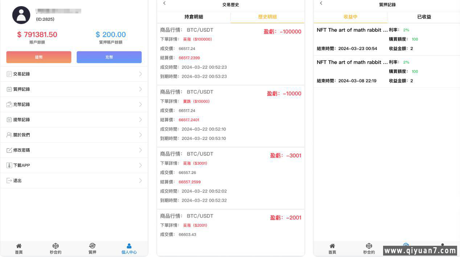Tap the back arrow on 交易歷史 page
The image size is (460, 257).
[164, 3]
